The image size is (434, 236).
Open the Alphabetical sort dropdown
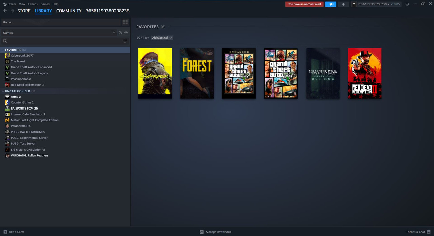tap(162, 38)
